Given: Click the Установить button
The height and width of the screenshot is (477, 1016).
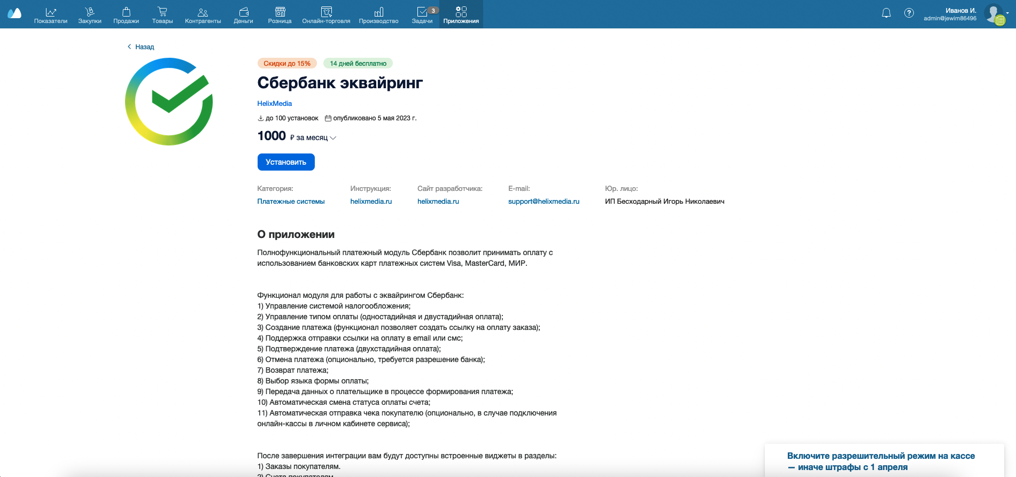Looking at the screenshot, I should [286, 162].
